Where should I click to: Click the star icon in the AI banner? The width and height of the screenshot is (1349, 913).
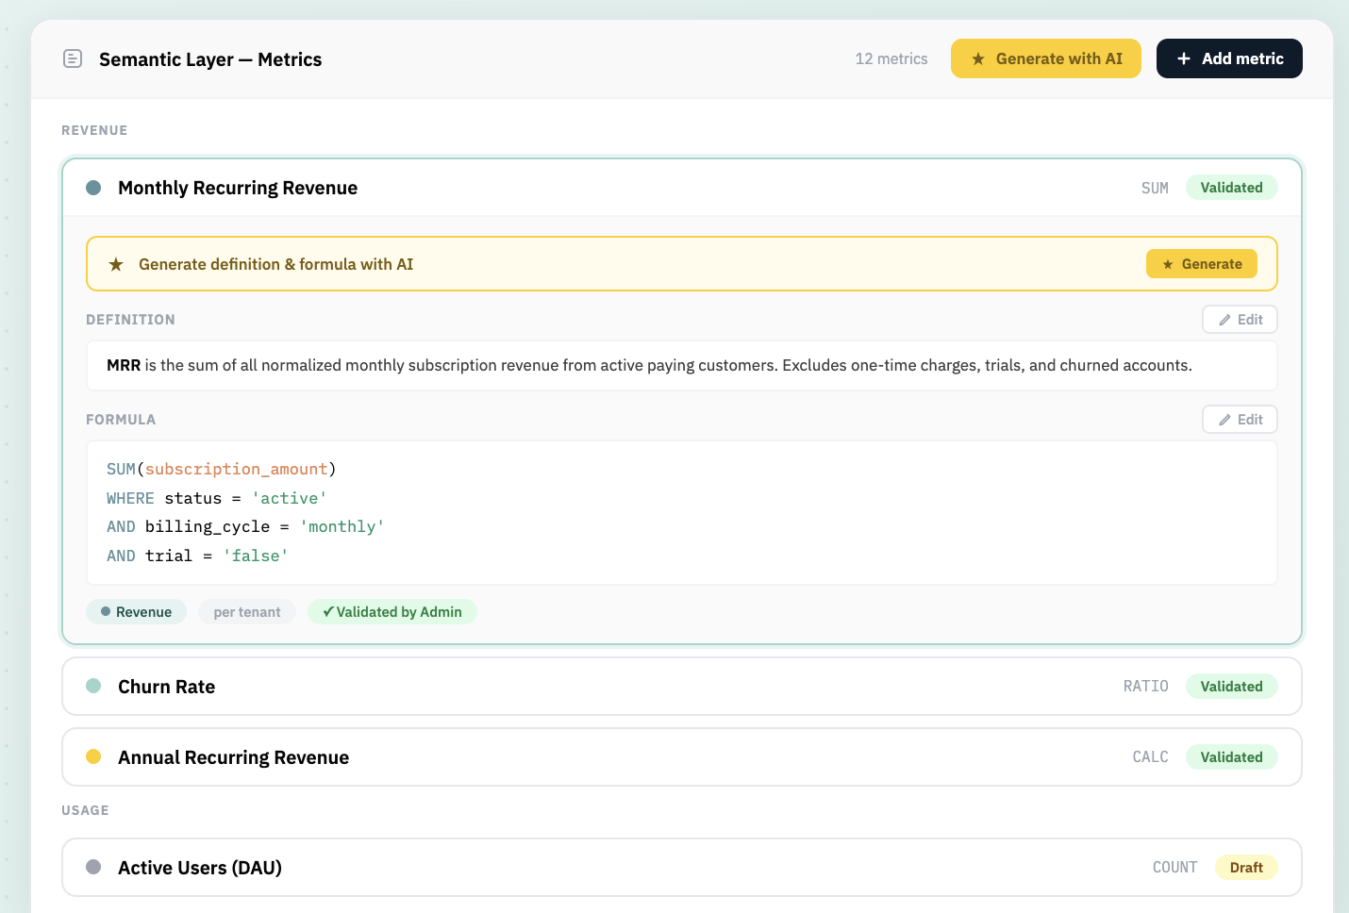coord(116,264)
